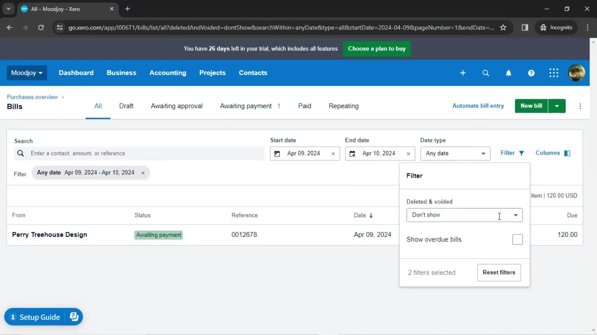Image resolution: width=597 pixels, height=335 pixels.
Task: Tick the Show overdue bills checkbox
Action: 517,239
